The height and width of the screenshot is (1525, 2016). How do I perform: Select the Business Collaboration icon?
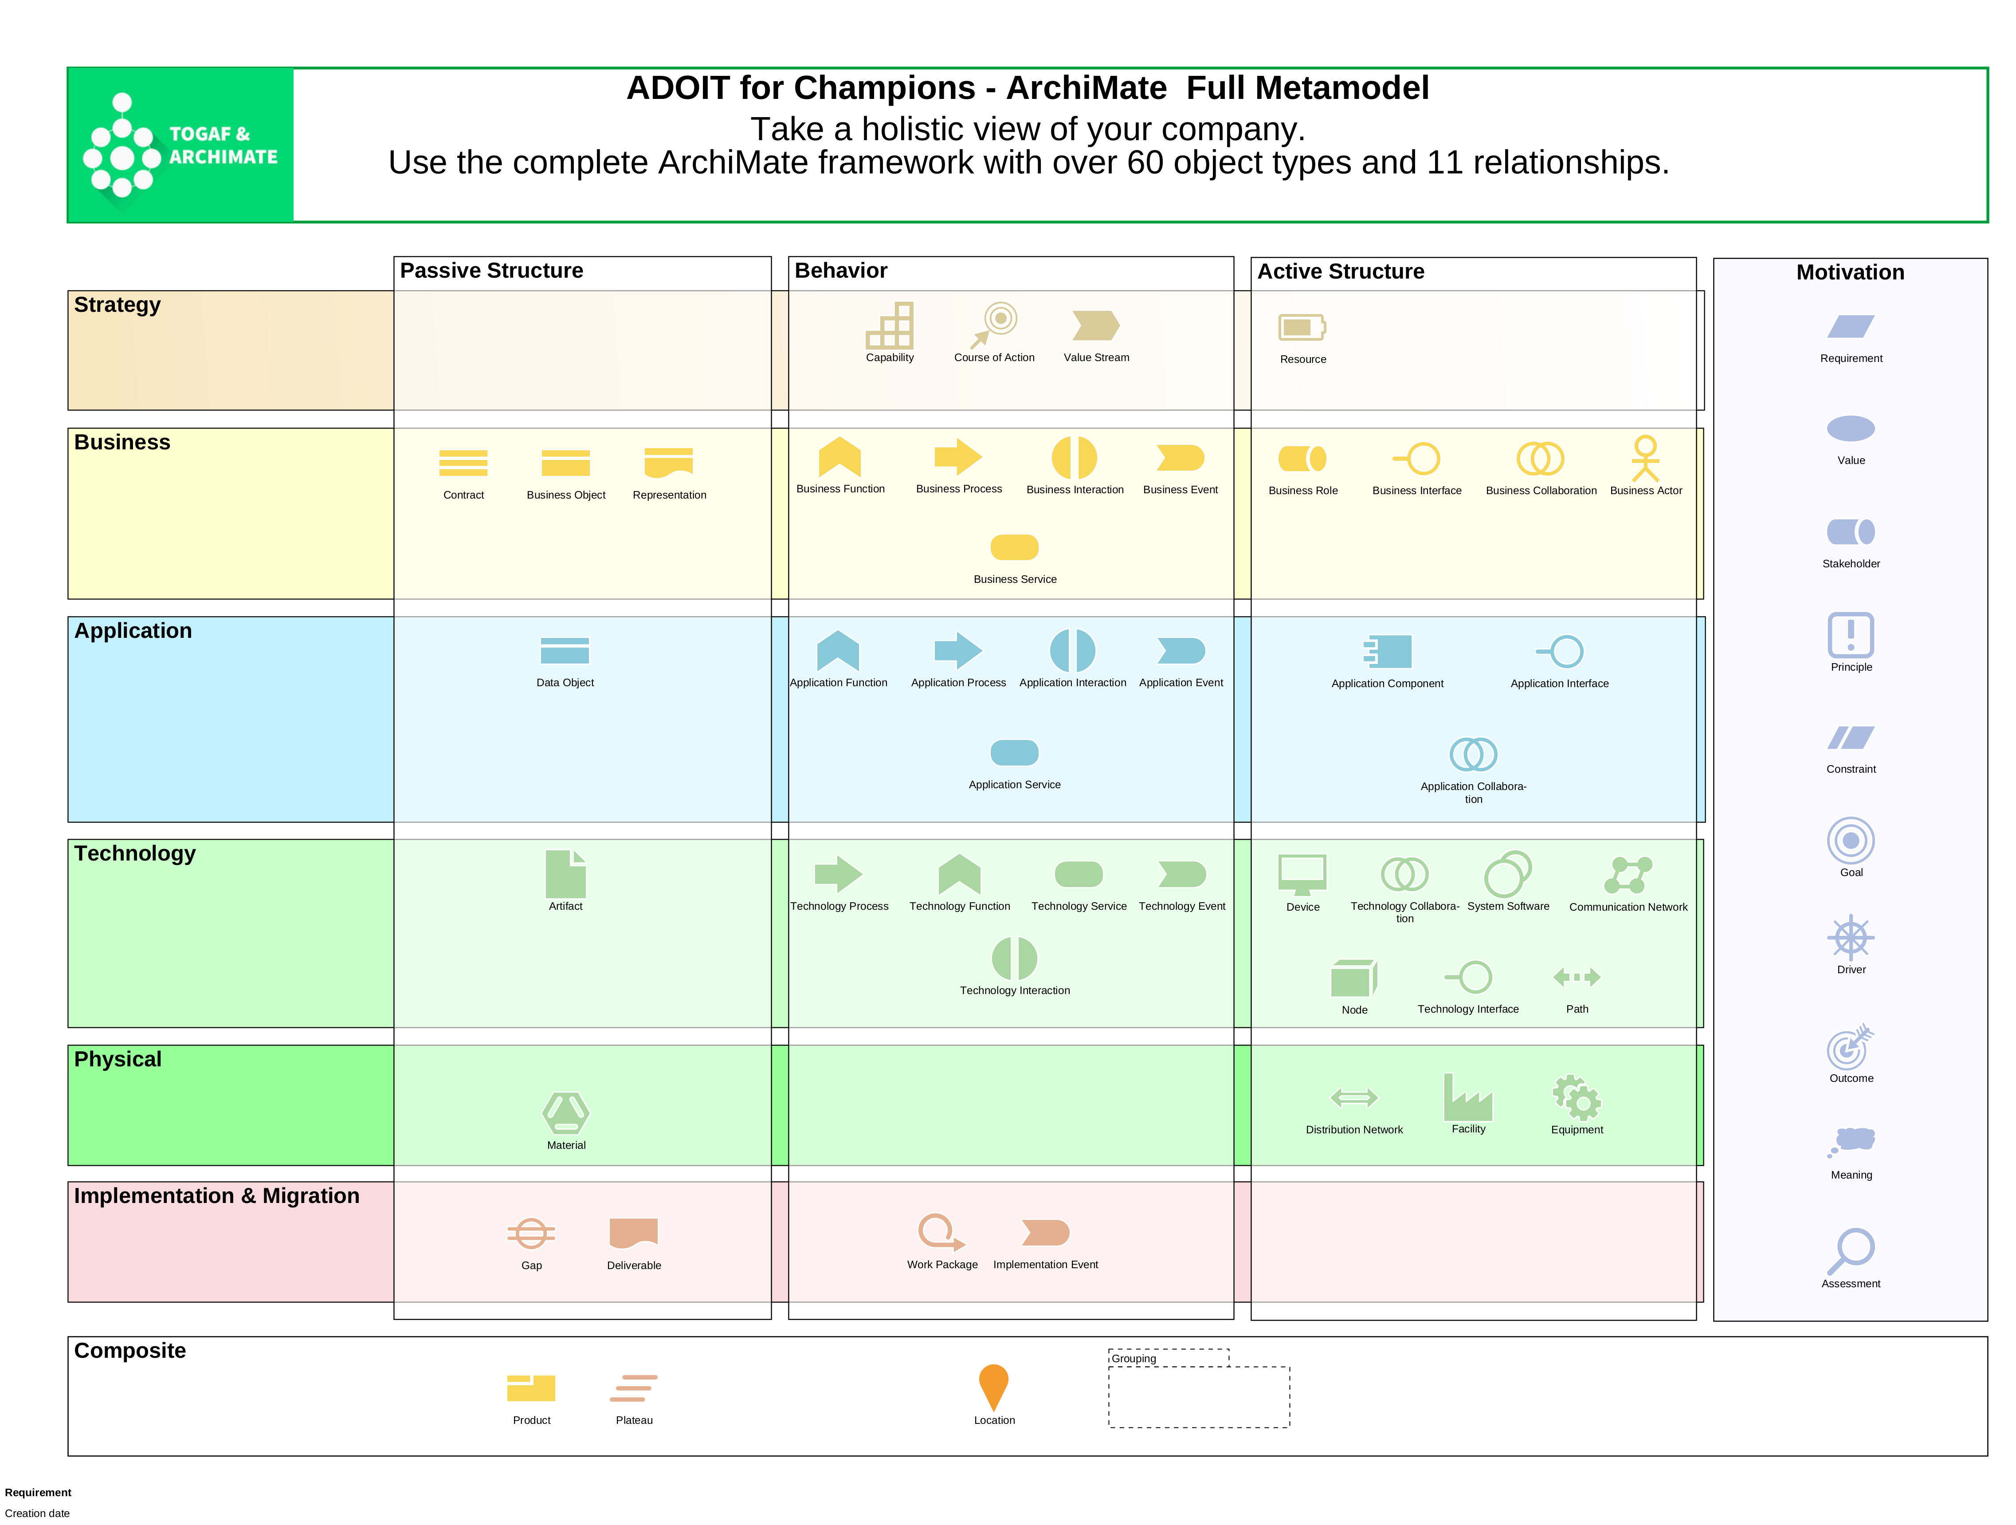point(1540,459)
